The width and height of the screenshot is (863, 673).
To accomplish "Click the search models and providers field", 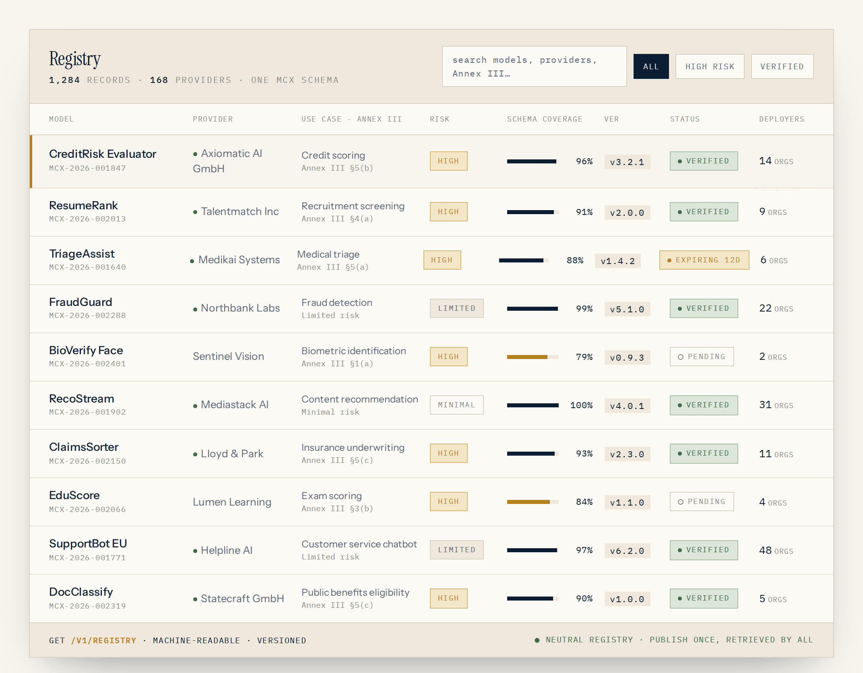I will [x=534, y=66].
